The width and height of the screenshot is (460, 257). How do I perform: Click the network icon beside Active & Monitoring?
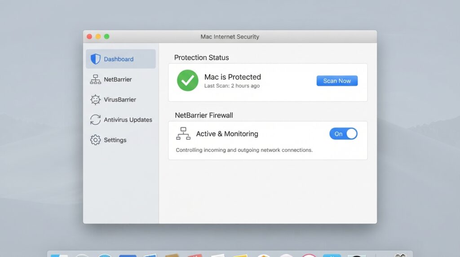(183, 133)
